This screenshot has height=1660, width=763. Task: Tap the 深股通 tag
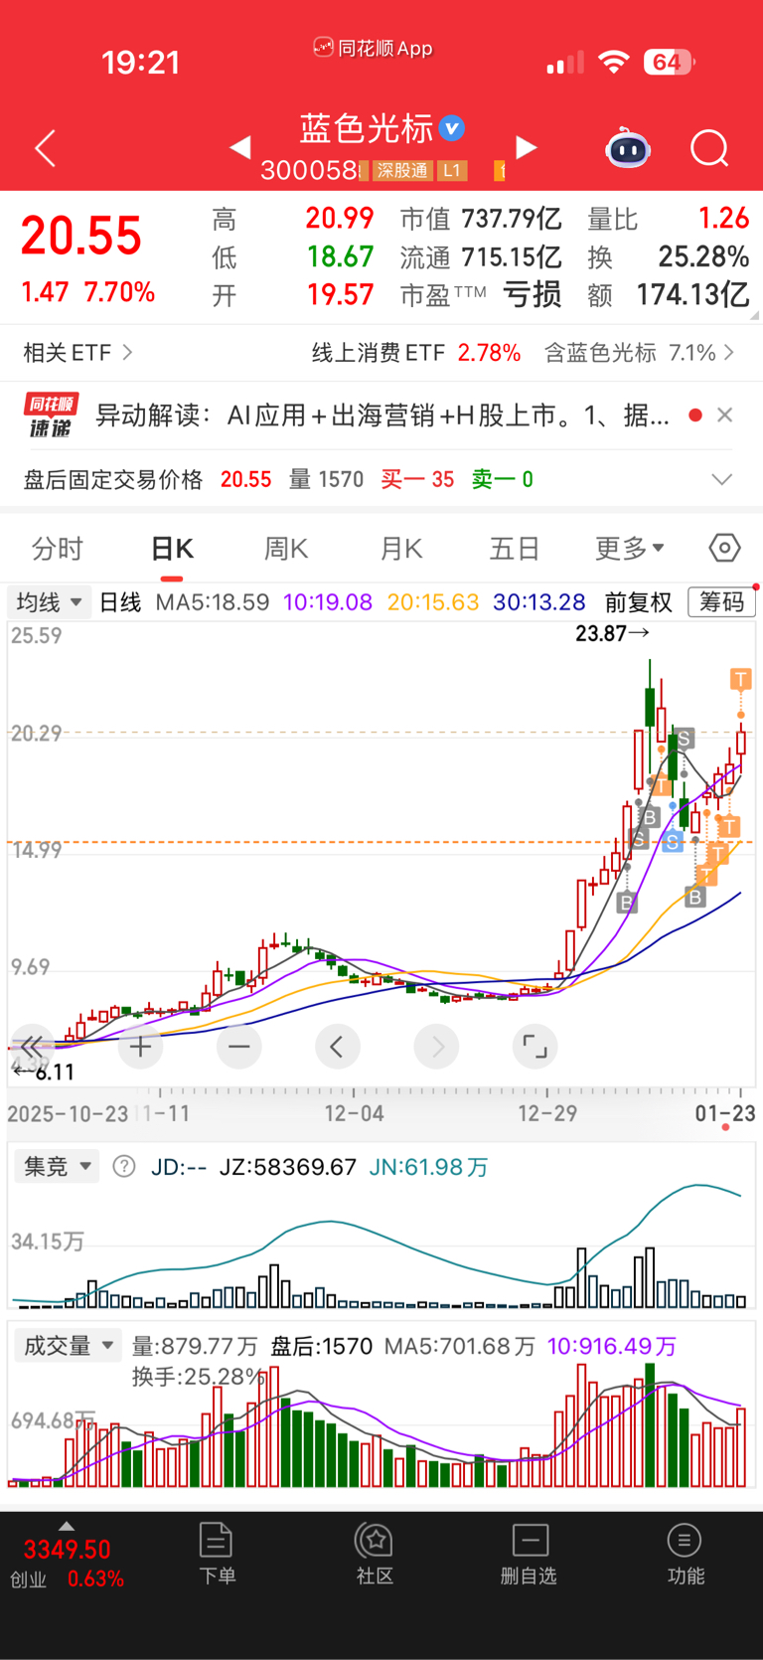tap(402, 171)
